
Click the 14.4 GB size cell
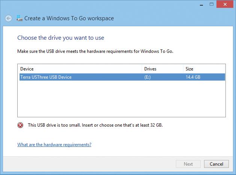point(193,77)
